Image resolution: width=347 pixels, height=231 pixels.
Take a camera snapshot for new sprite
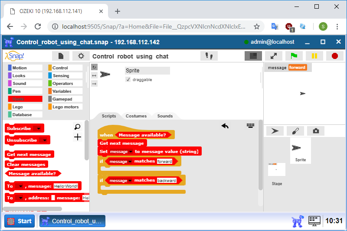click(316, 131)
